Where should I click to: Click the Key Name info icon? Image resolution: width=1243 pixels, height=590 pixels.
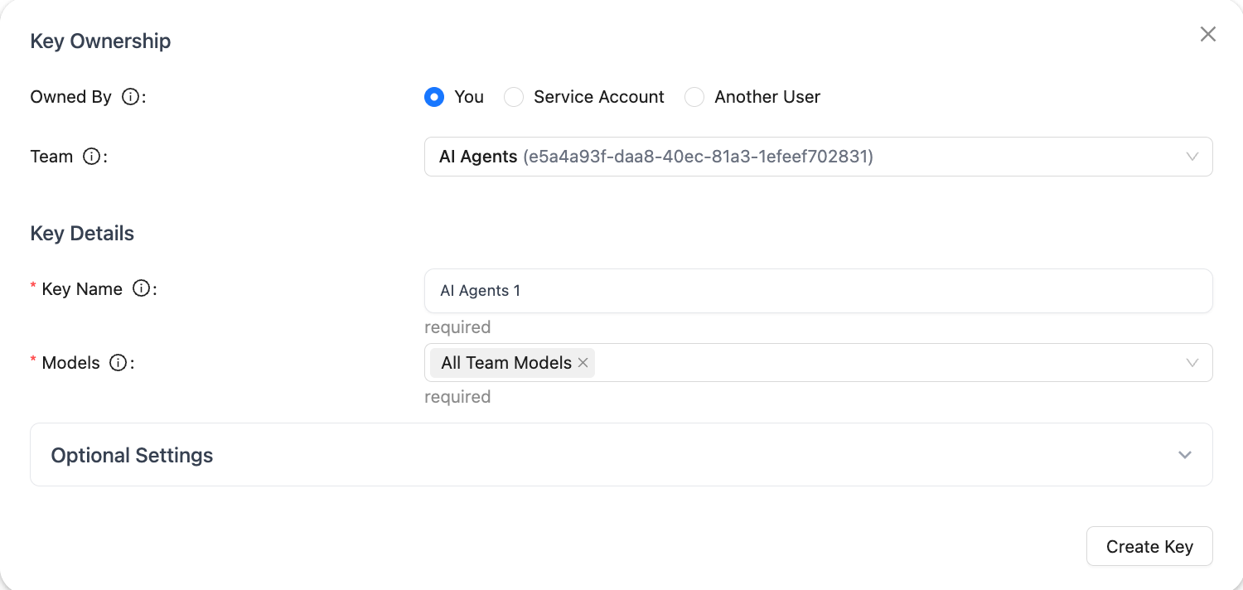pos(142,289)
